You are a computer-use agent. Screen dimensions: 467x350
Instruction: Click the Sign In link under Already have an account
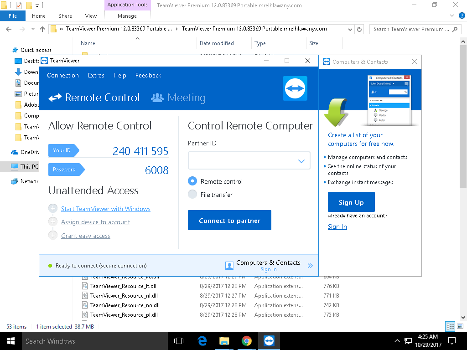pos(337,226)
